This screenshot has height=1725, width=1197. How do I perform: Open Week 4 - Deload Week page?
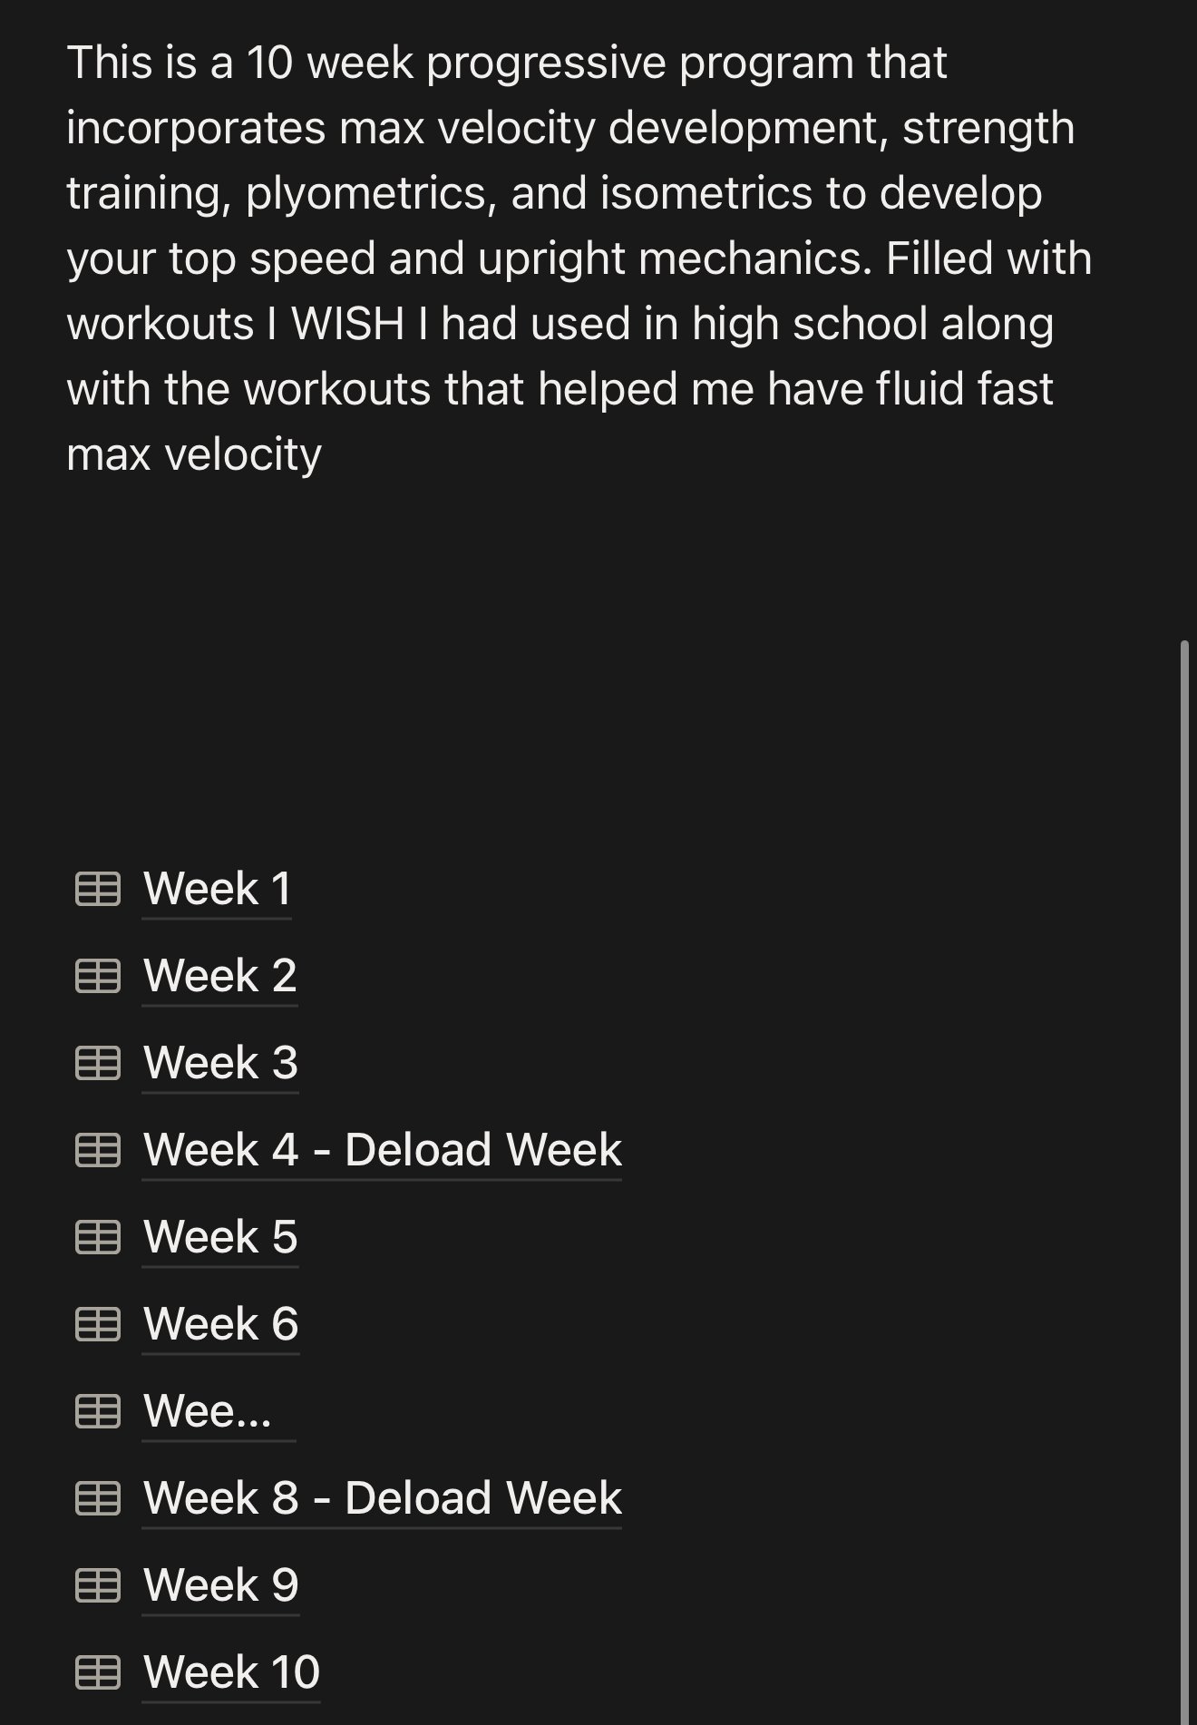[x=382, y=1150]
